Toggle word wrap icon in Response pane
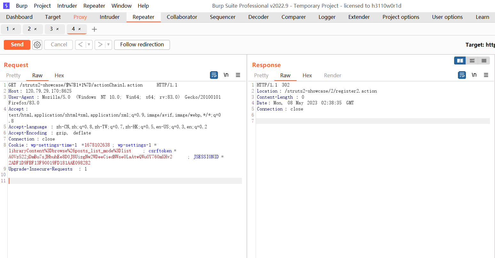Viewport: 495px width, 258px height. pyautogui.click(x=462, y=75)
